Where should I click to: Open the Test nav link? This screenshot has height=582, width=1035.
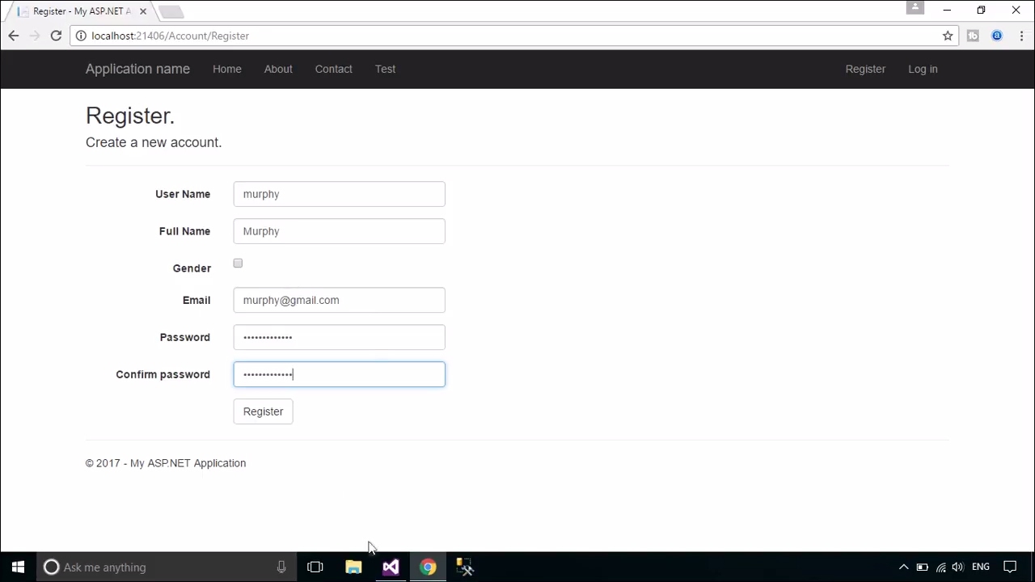coord(385,69)
